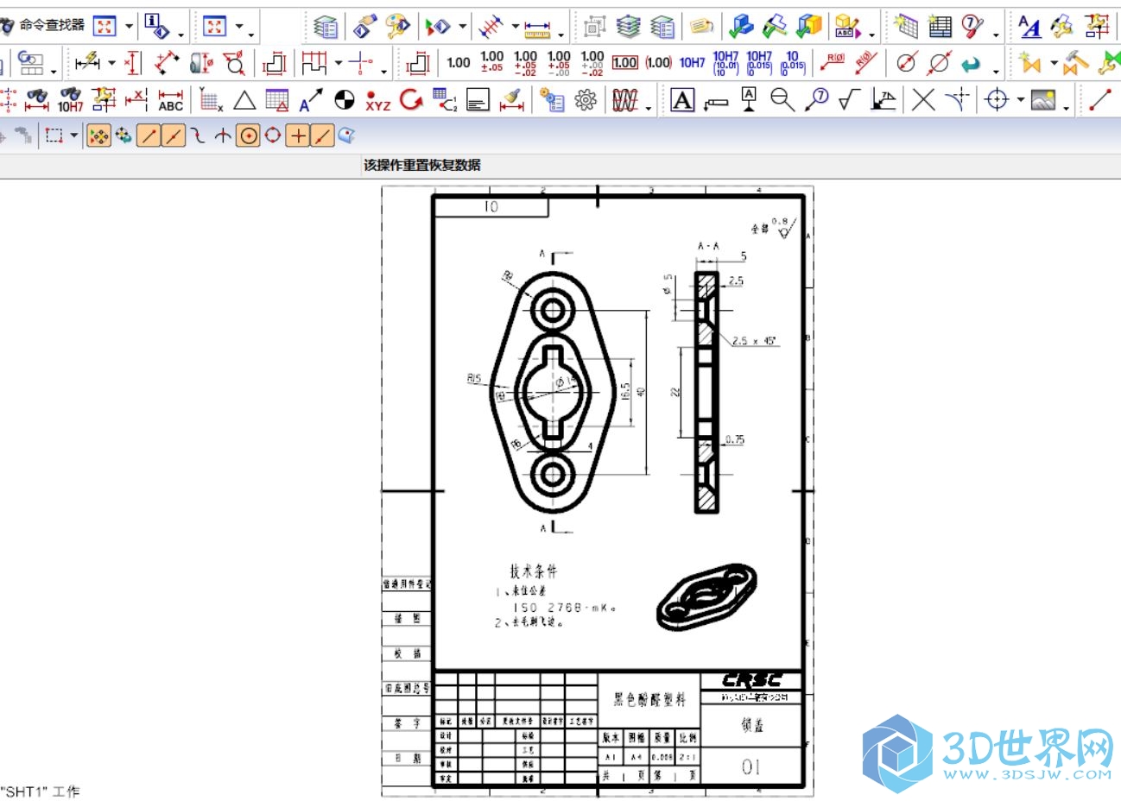Screen dimensions: 1121x801
Task: Open the visualization palette preferences icon
Action: coord(398,27)
